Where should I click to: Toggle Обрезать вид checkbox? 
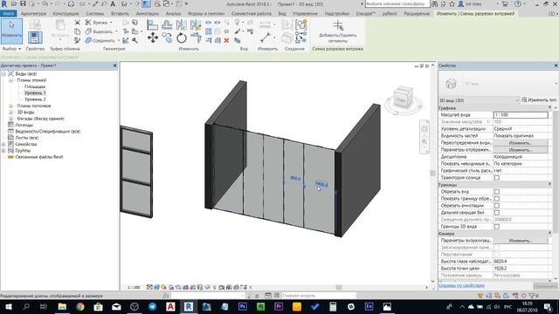[x=497, y=192]
